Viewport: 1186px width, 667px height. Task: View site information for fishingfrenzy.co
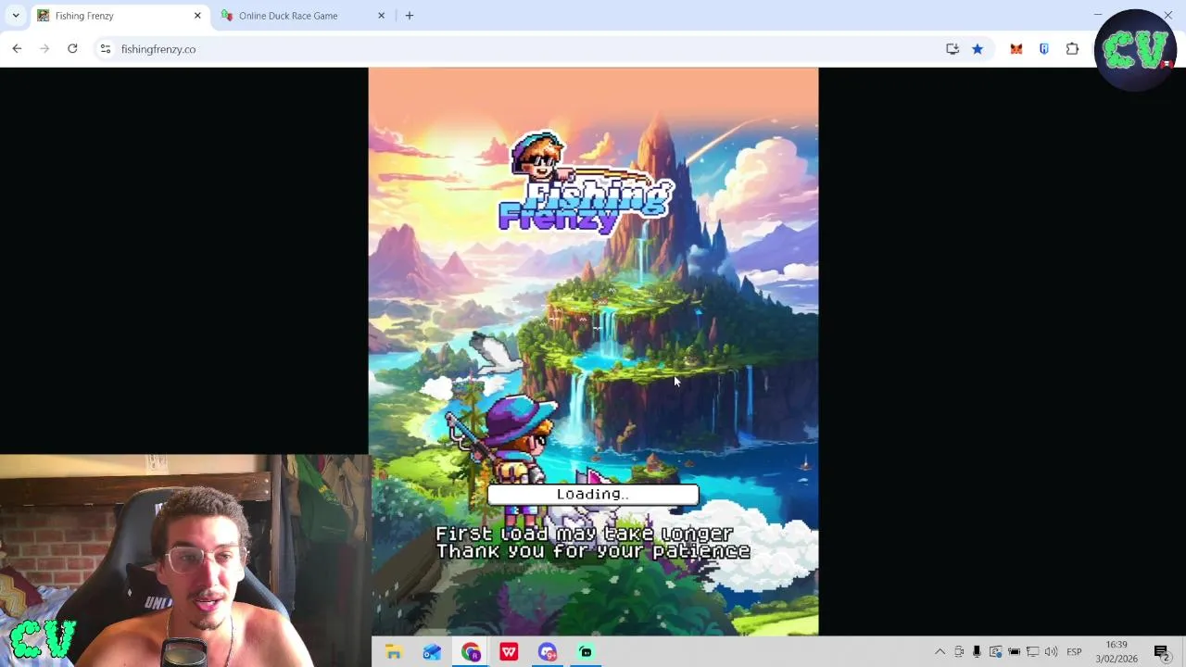[106, 49]
